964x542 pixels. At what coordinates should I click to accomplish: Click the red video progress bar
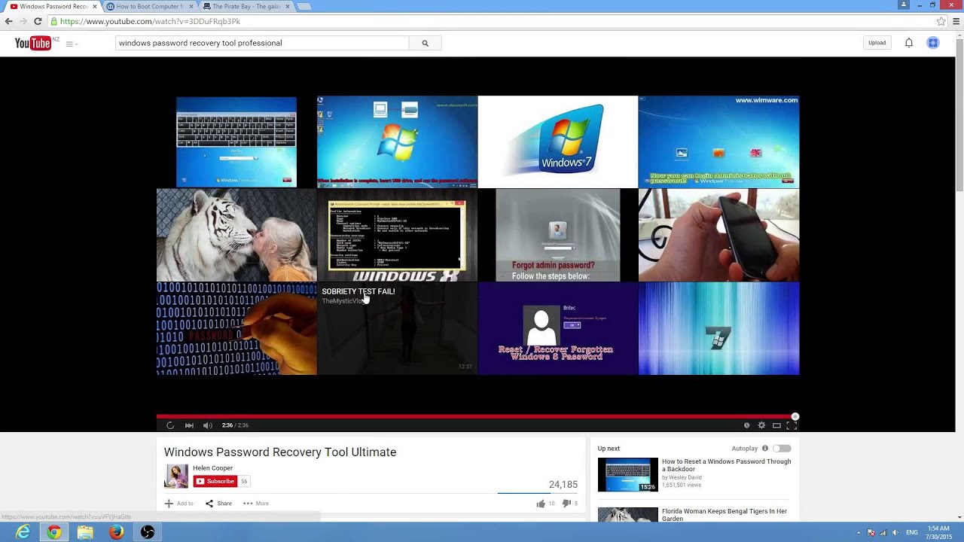(x=476, y=416)
